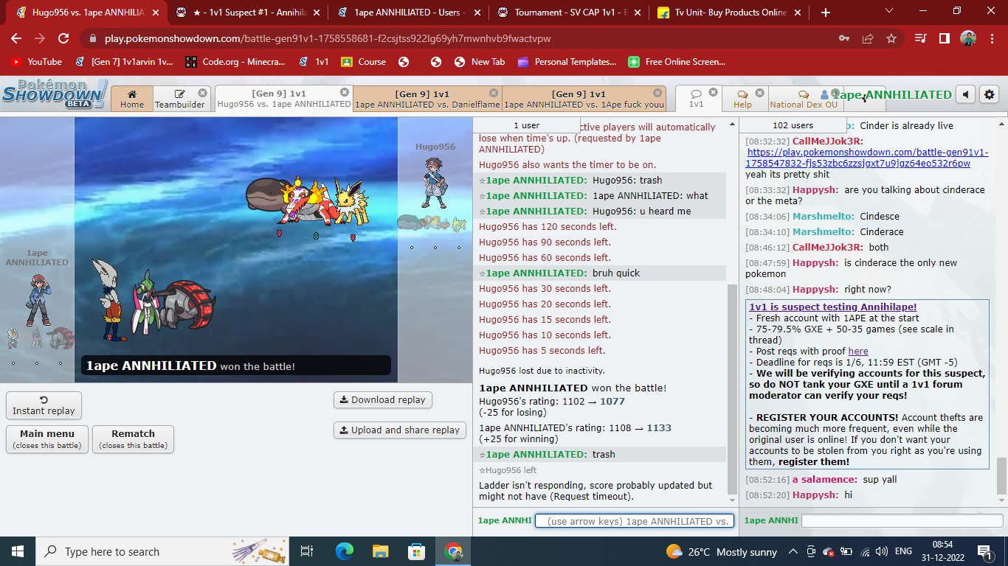Toggle the Chrome side panel
Image resolution: width=1008 pixels, height=566 pixels.
(944, 38)
